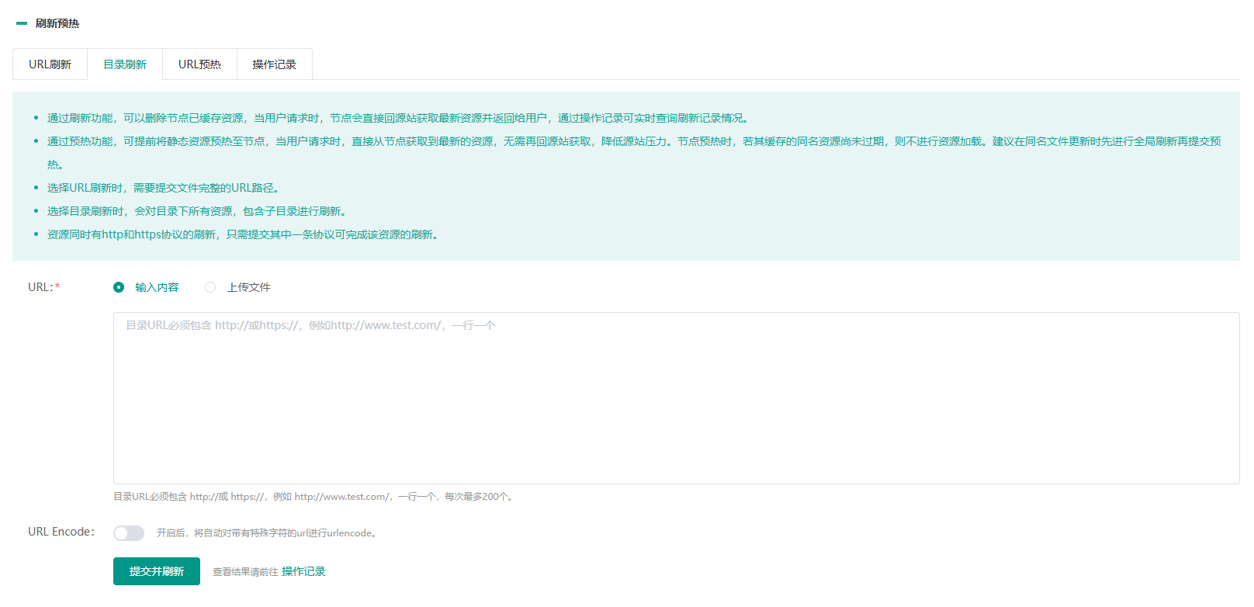Click the 刷新预热 section title
Viewport: 1254px width, 607px height.
(57, 23)
